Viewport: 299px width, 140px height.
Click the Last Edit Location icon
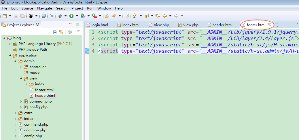tap(158, 16)
